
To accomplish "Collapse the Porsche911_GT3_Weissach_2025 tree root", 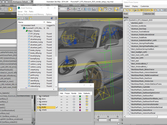I will click(125, 20).
